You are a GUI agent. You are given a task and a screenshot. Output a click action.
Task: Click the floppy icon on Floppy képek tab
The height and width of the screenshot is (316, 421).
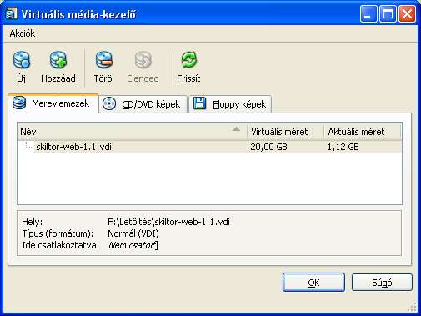[199, 103]
